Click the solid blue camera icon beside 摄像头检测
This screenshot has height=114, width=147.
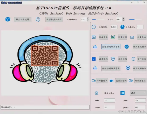coord(111,81)
